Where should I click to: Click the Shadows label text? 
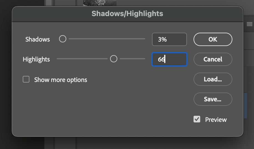(x=37, y=39)
